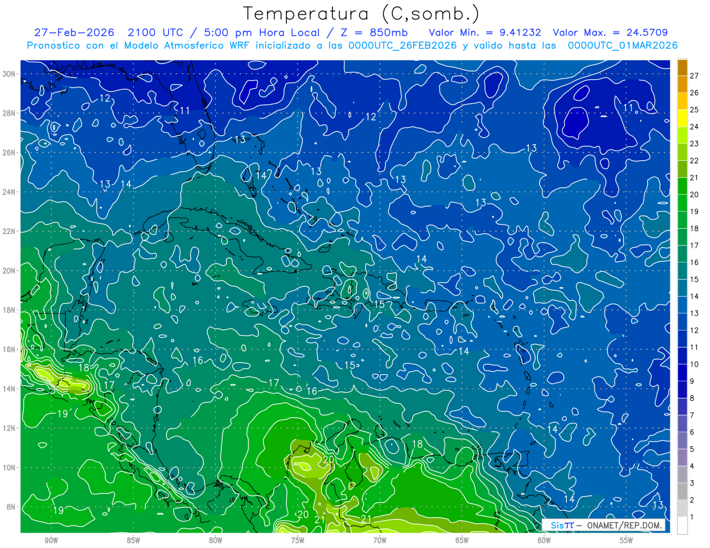
Task: Click the title 'Temperatura (C,somb.)'
Action: [362, 14]
